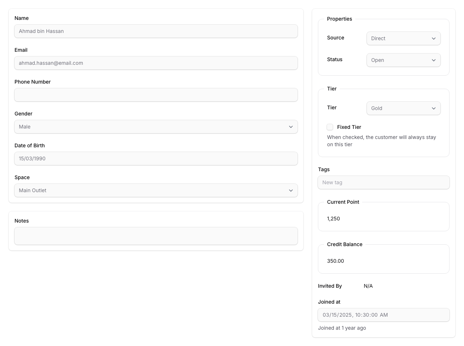Click the Credit Balance value 350.00

(335, 261)
